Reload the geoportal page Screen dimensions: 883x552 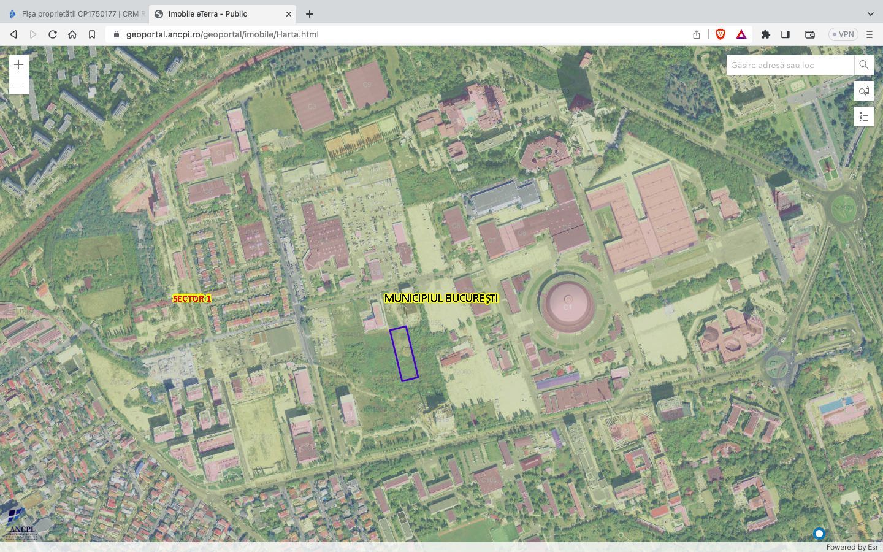click(53, 34)
